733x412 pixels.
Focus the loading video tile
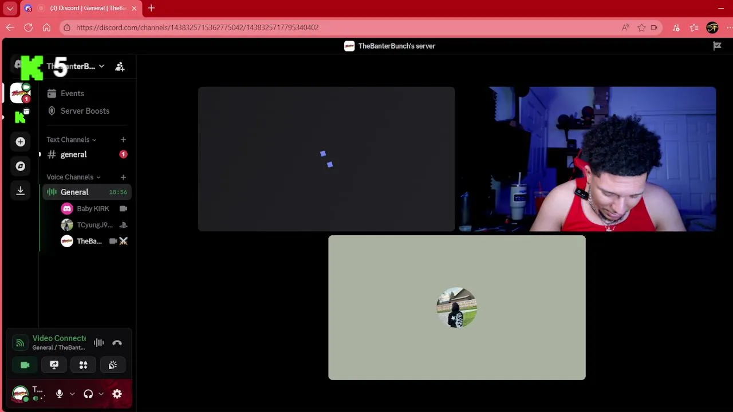[326, 159]
